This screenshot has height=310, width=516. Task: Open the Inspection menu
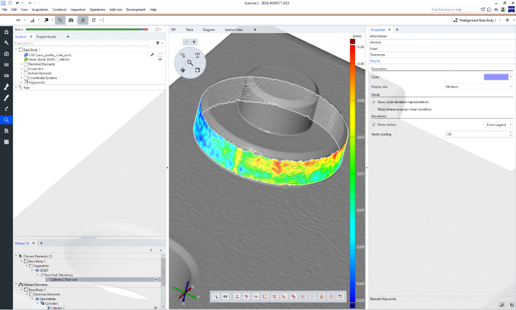click(78, 9)
